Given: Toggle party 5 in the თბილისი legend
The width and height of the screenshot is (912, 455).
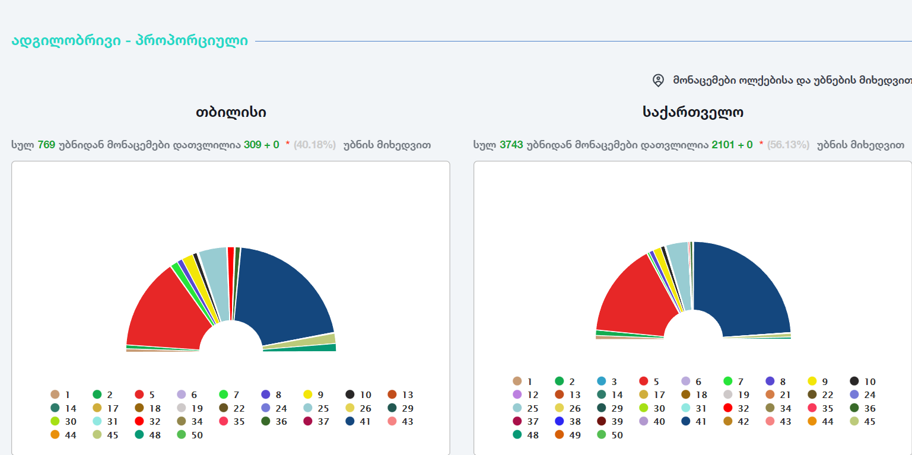Looking at the screenshot, I should [x=145, y=394].
